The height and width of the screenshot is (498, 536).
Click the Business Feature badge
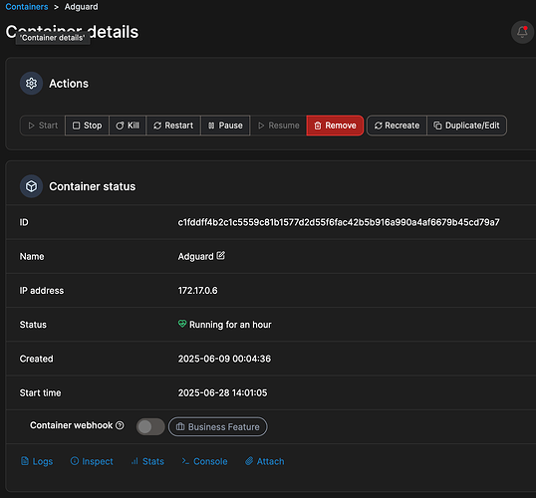(218, 427)
